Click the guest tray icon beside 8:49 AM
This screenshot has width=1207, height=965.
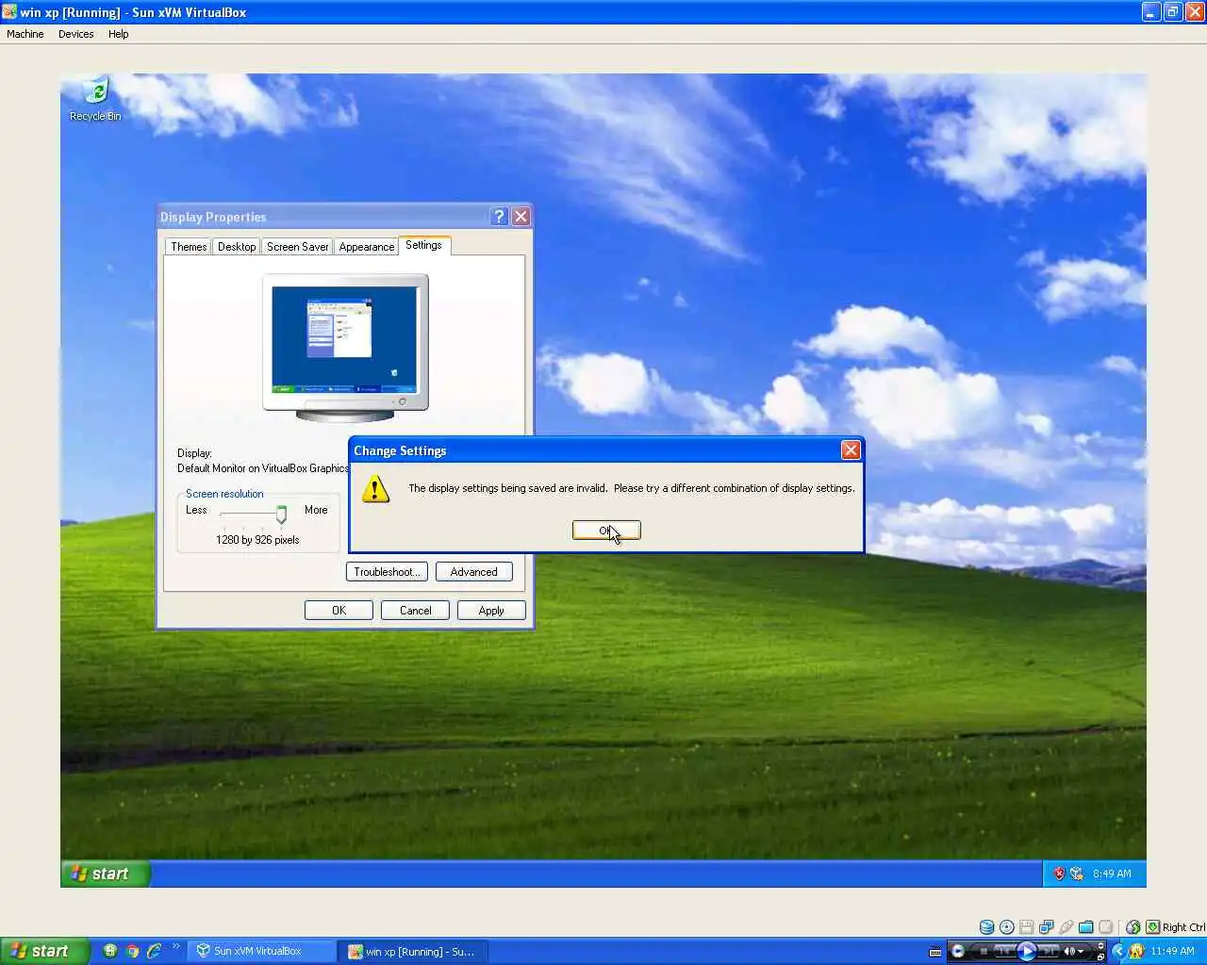pos(1077,874)
